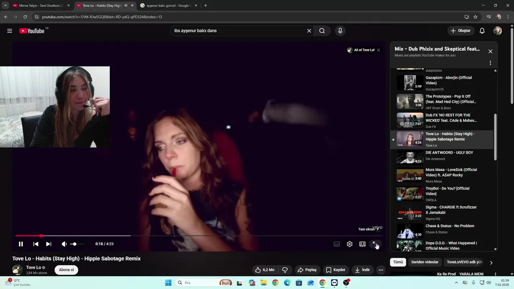Open the player settings gear
The image size is (514, 289).
coord(350,244)
